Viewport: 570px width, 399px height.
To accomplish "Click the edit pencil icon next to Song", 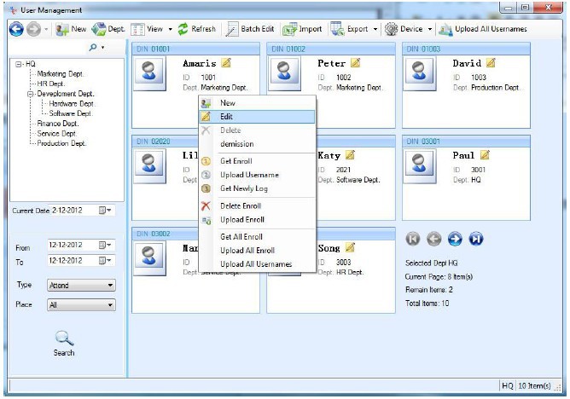I will 350,247.
